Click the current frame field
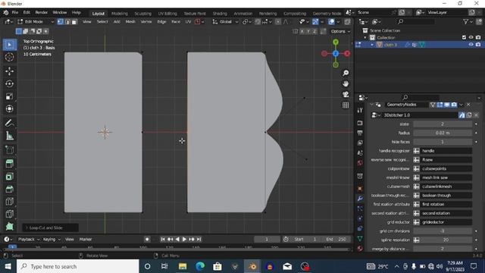Image resolution: width=485 pixels, height=273 pixels. coord(266,240)
